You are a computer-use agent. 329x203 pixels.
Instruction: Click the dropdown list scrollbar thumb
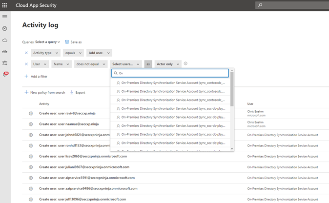[232, 89]
